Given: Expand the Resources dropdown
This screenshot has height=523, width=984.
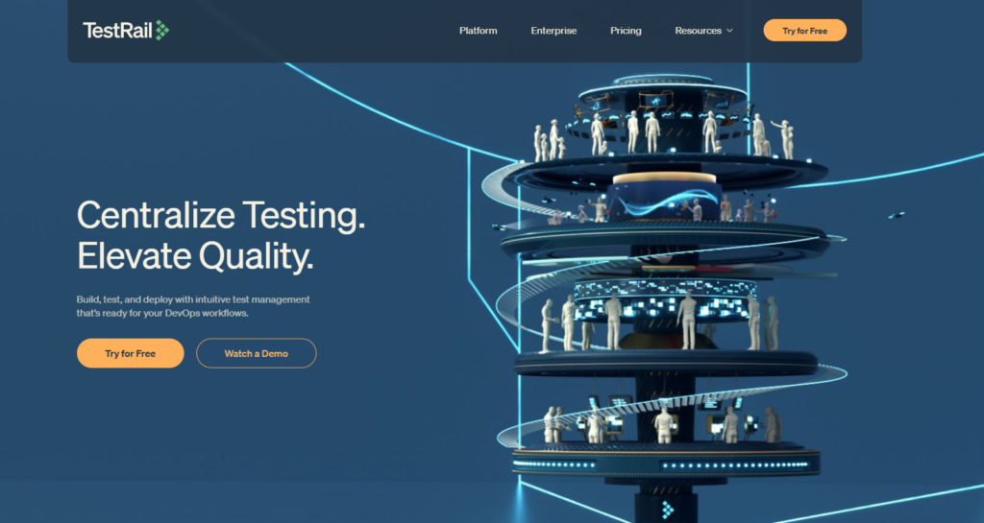Looking at the screenshot, I should [x=703, y=30].
